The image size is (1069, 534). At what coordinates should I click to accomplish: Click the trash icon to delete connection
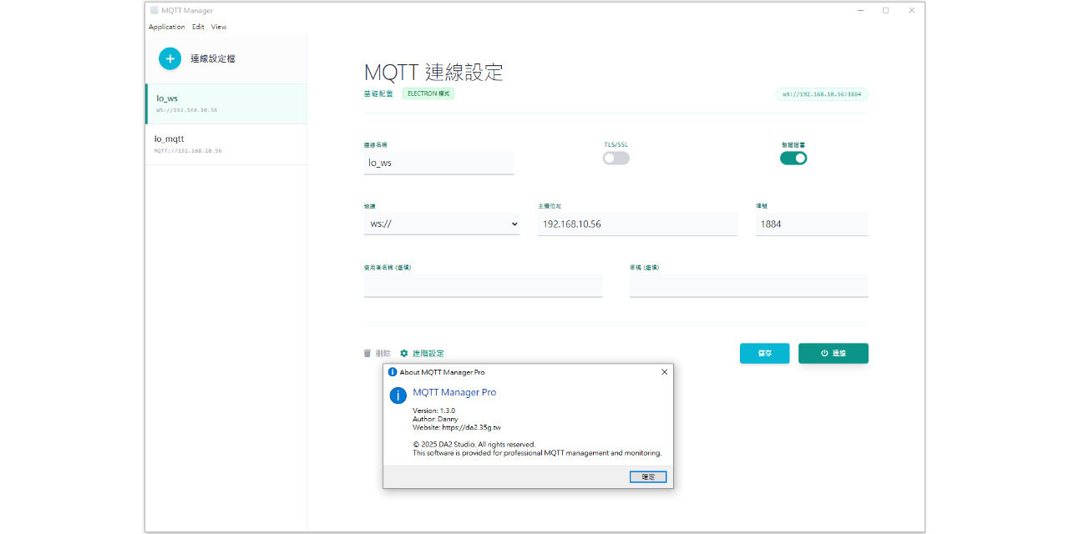[367, 354]
